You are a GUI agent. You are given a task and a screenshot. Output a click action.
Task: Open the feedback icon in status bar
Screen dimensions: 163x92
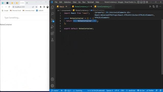(x=157, y=90)
